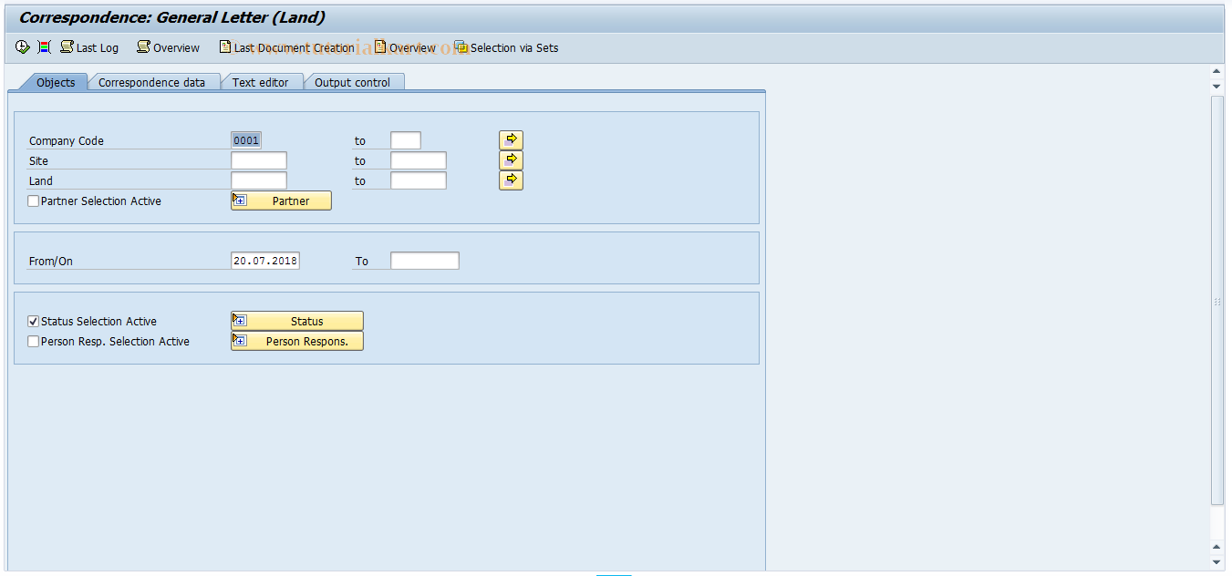Open the Last Log toolbar button
Screen dimensions: 1232x576
tap(89, 47)
